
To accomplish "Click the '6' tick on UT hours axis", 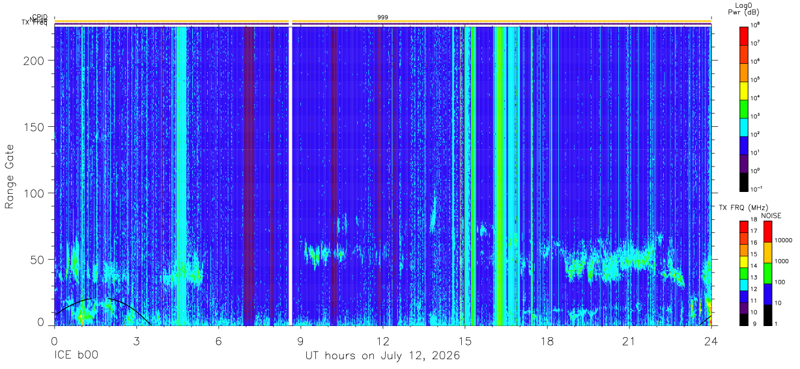I will [218, 340].
